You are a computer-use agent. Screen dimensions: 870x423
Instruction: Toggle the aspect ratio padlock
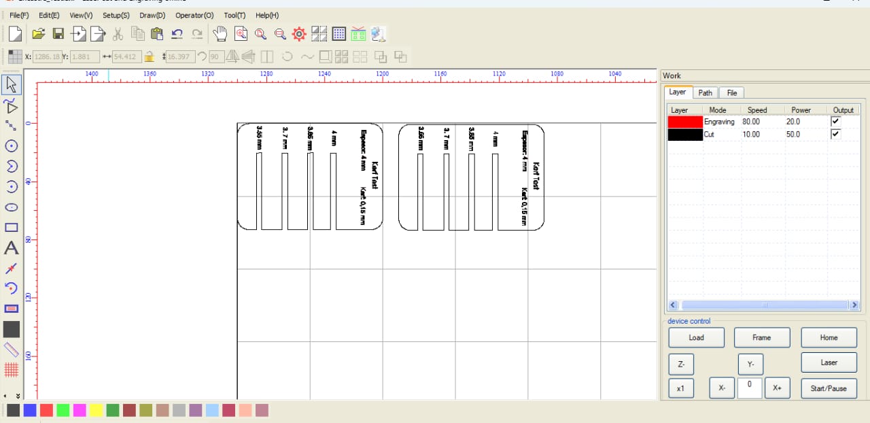149,57
